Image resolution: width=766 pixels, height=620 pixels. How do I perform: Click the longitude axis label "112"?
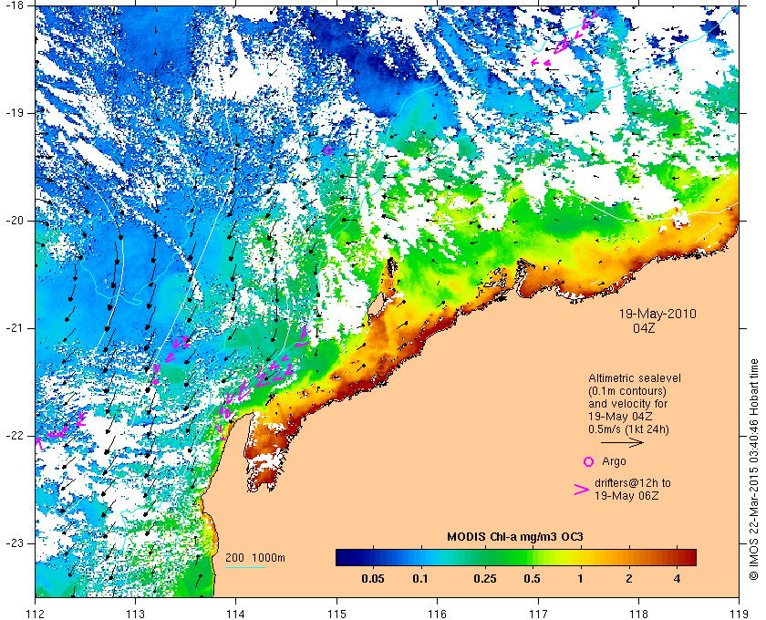click(36, 613)
